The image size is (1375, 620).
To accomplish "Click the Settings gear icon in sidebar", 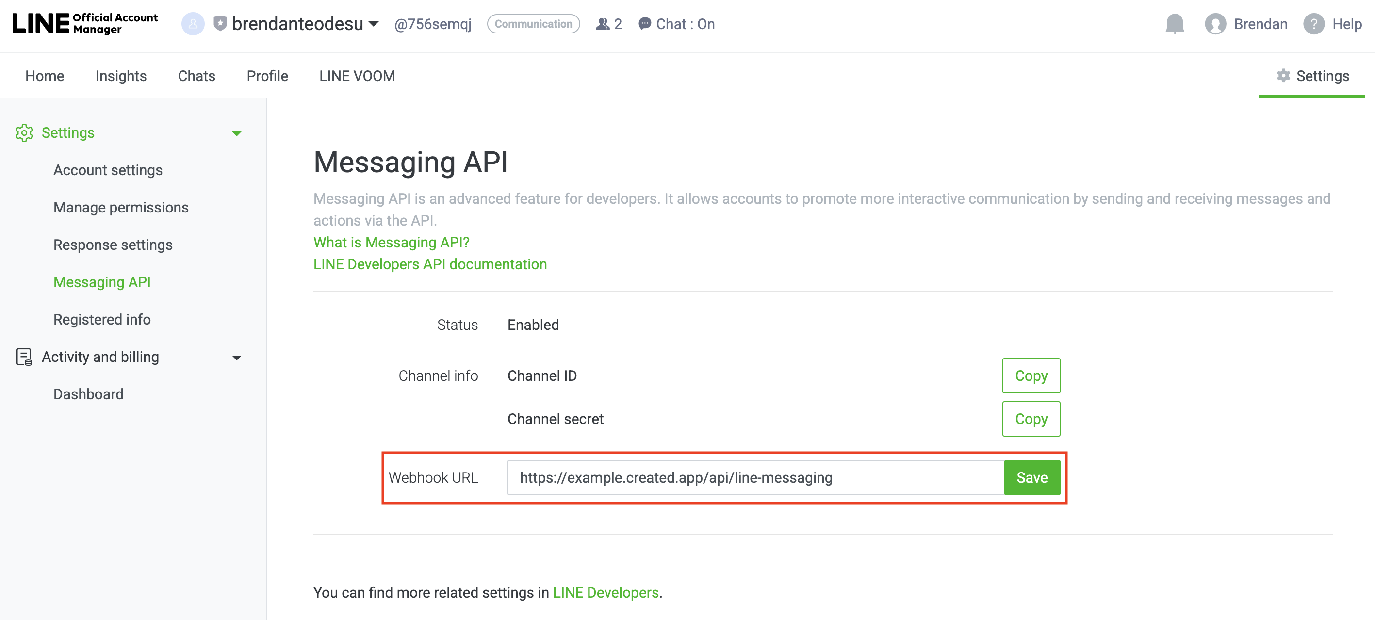I will click(24, 133).
